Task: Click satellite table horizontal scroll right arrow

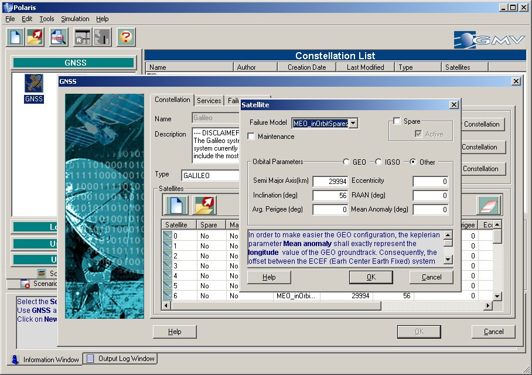Action: pos(488,305)
